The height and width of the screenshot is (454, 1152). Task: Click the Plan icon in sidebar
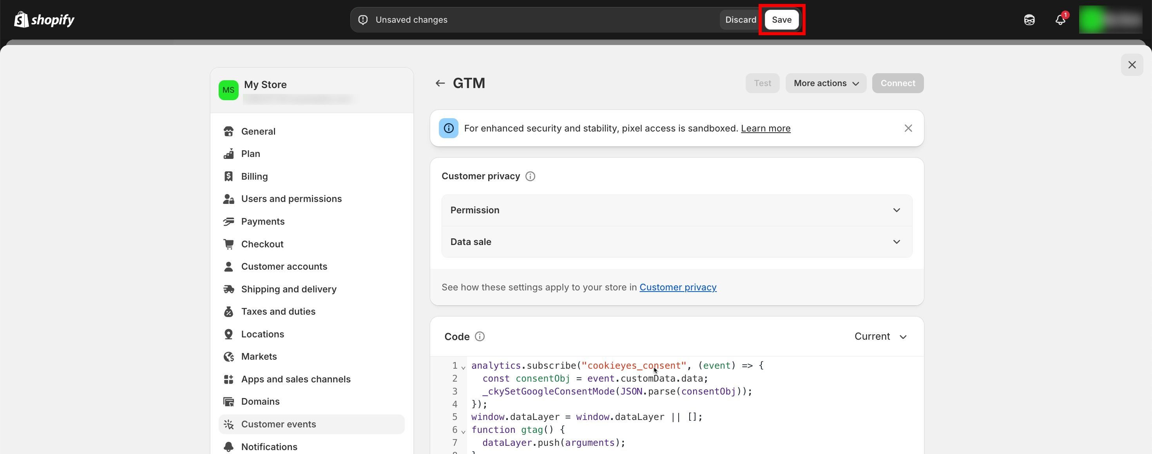click(228, 154)
